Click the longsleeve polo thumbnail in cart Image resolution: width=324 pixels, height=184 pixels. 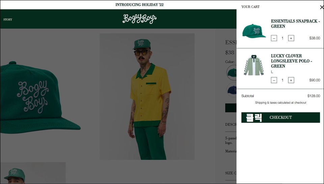click(x=254, y=65)
